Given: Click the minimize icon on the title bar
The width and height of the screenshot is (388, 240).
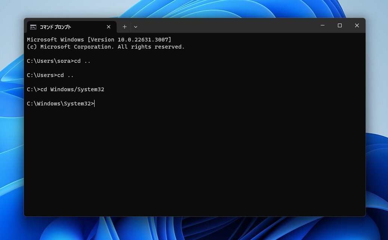Looking at the screenshot, I should click(322, 25).
